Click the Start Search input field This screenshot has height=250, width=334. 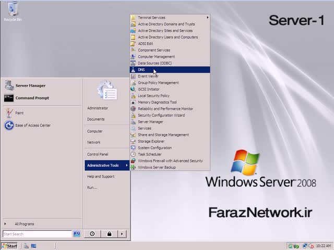click(x=37, y=234)
